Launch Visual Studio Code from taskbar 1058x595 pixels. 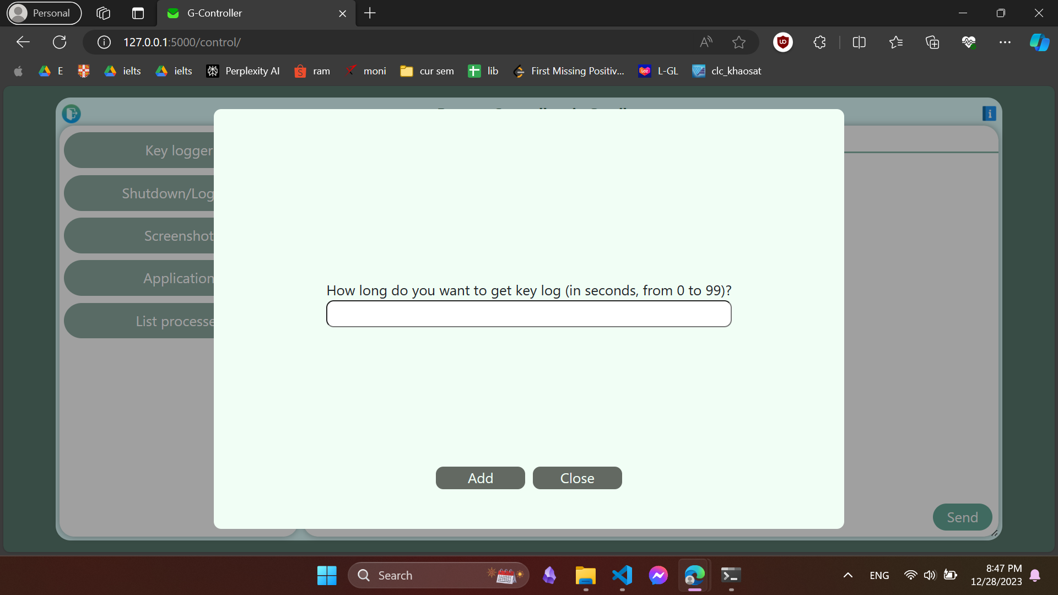click(x=622, y=575)
